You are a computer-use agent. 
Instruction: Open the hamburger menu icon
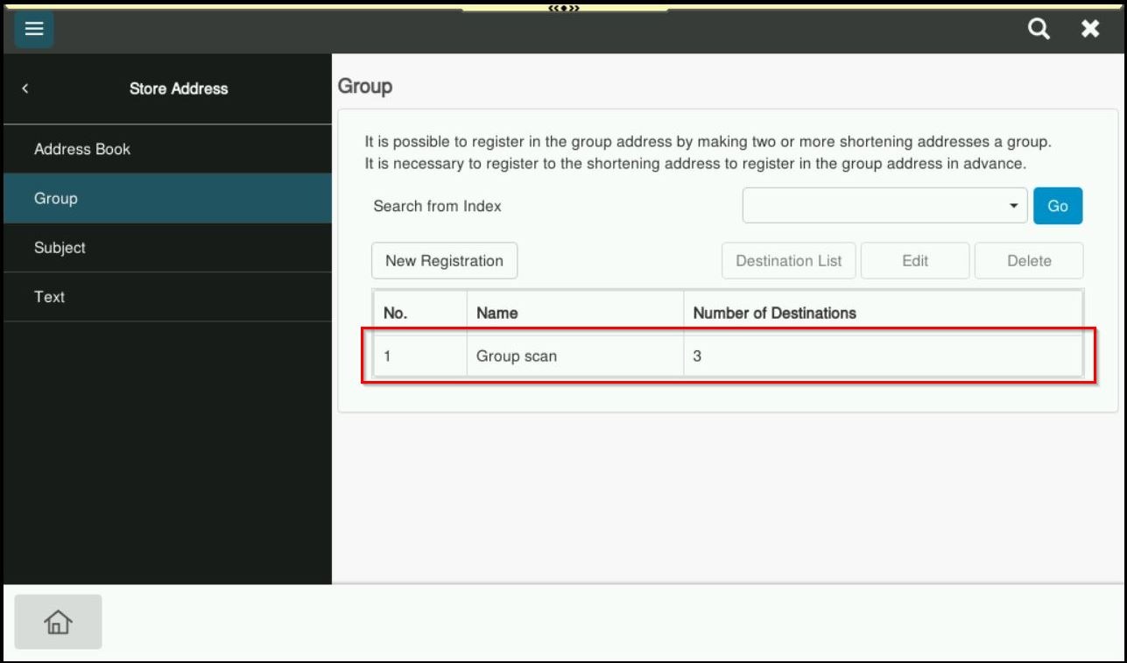coord(33,29)
